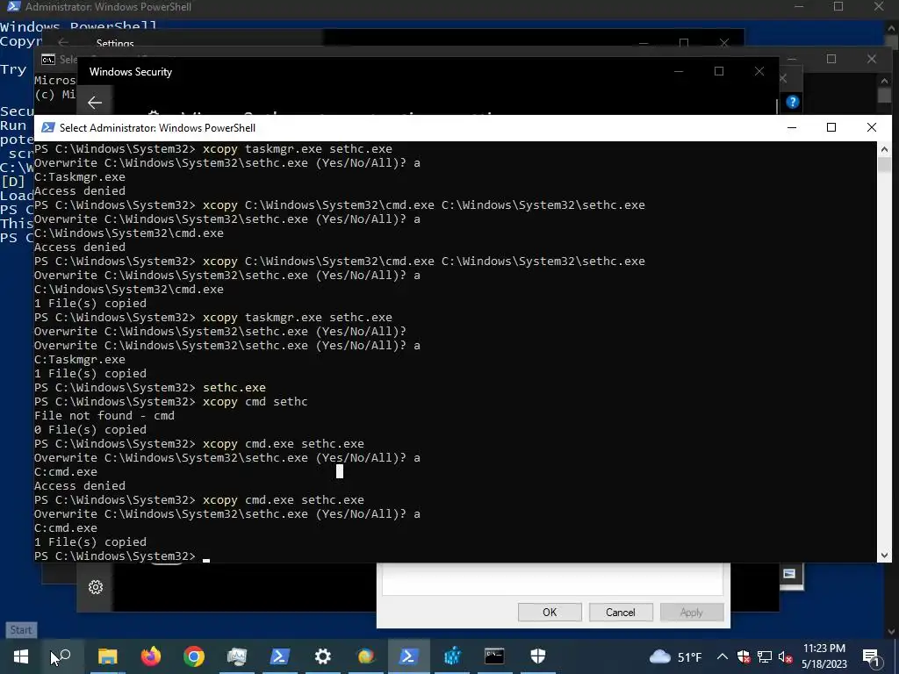Go back in Windows Security window
Image resolution: width=899 pixels, height=674 pixels.
point(95,103)
